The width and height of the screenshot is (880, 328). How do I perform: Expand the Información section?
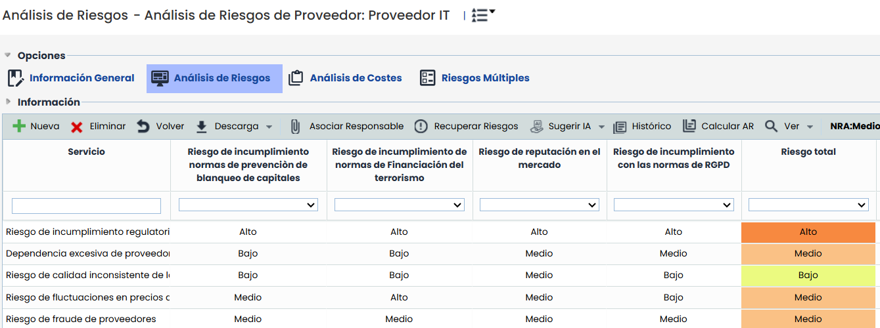click(x=8, y=102)
